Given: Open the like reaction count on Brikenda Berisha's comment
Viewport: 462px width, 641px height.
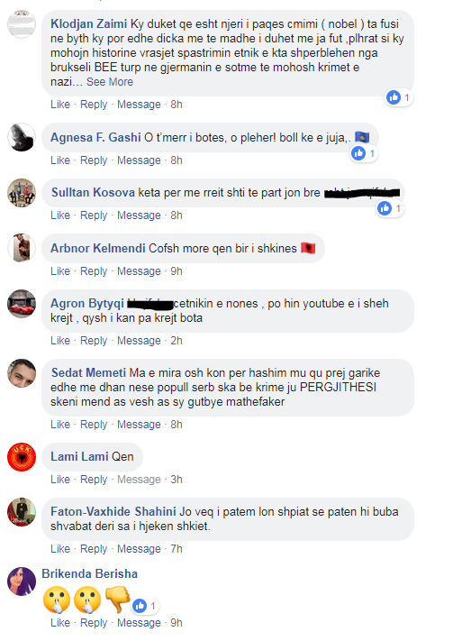Looking at the screenshot, I should pyautogui.click(x=145, y=606).
